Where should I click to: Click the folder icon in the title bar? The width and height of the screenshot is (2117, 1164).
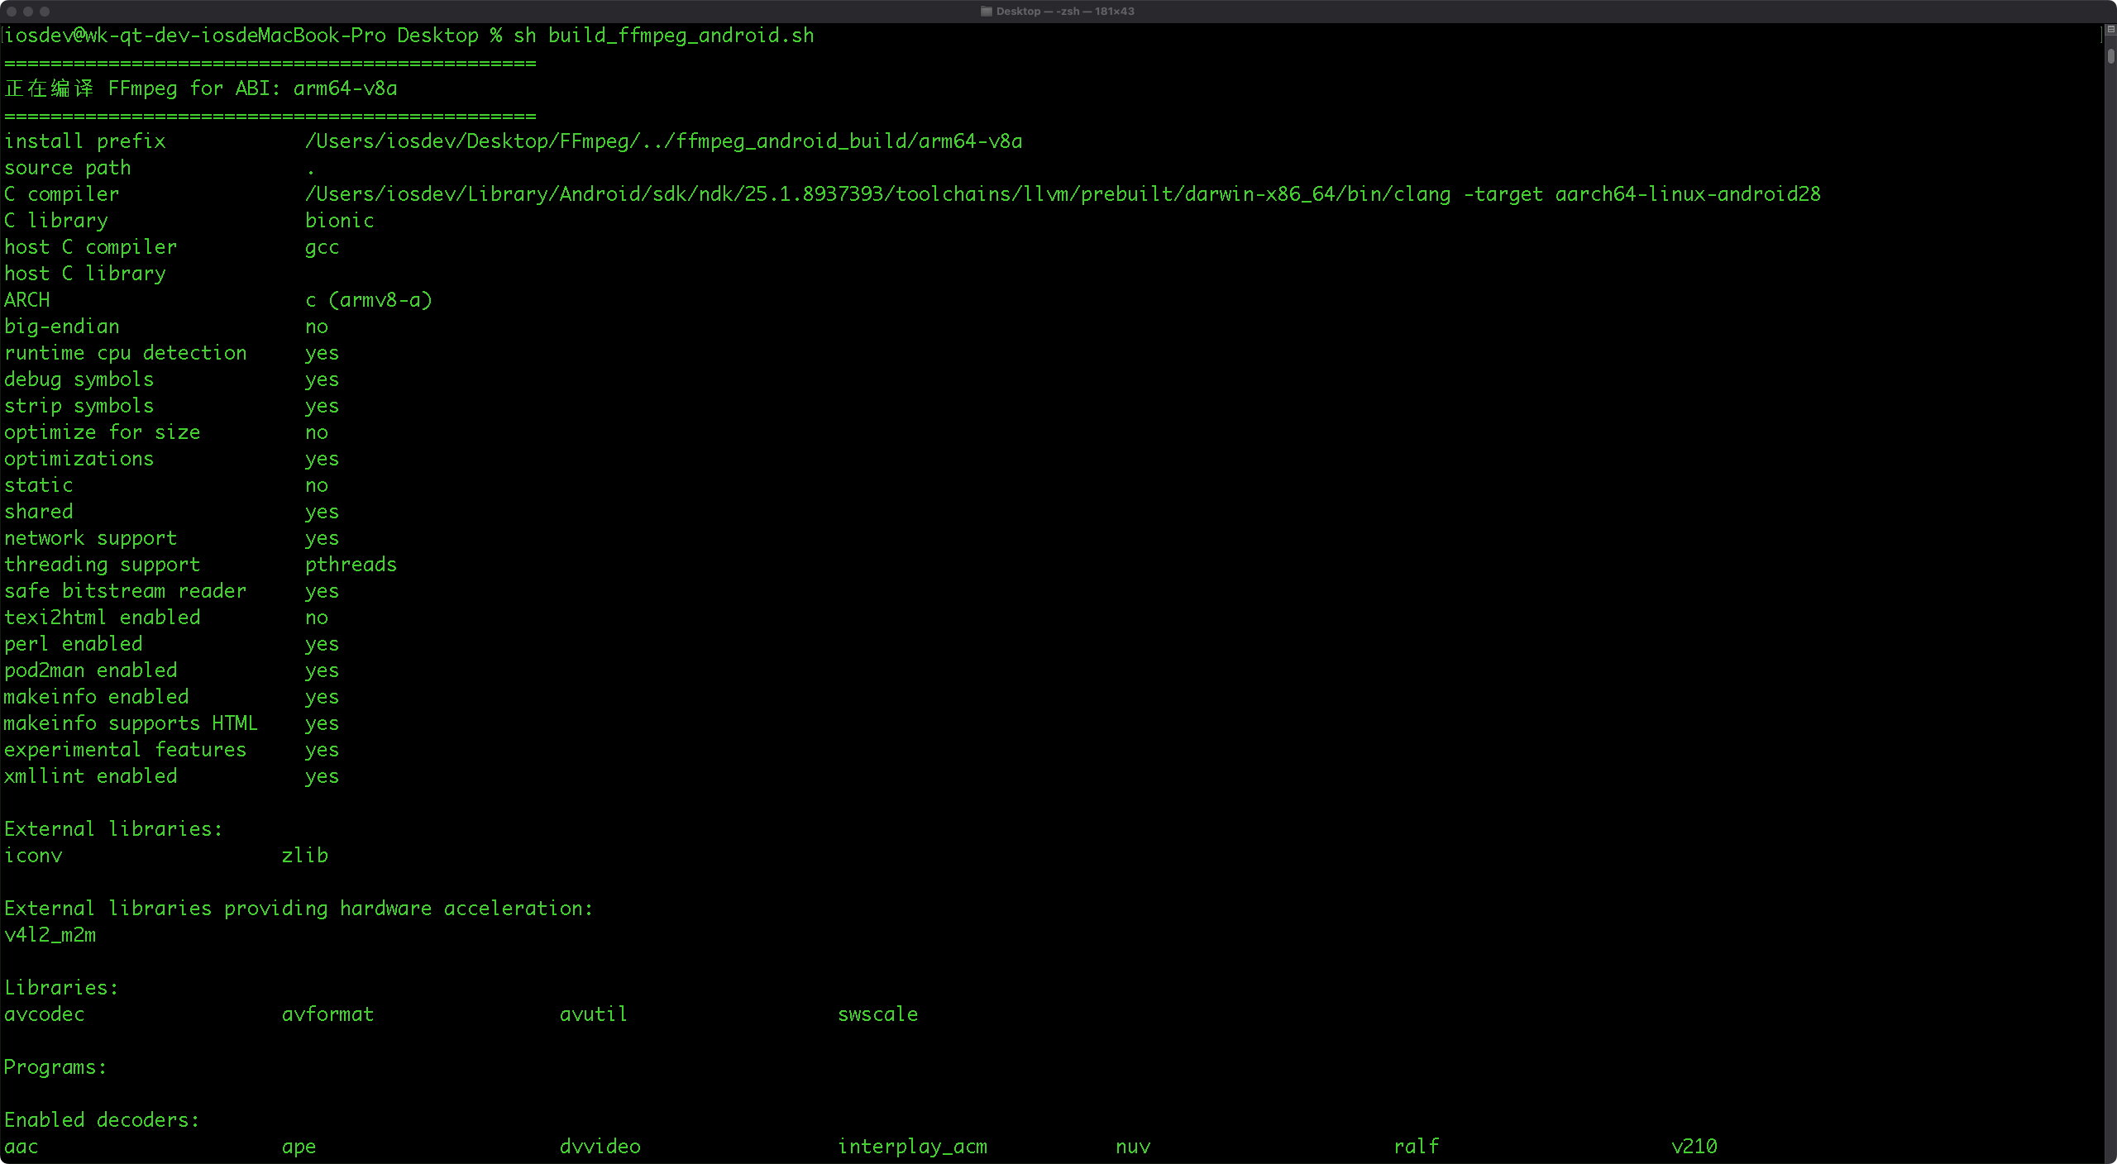tap(986, 12)
